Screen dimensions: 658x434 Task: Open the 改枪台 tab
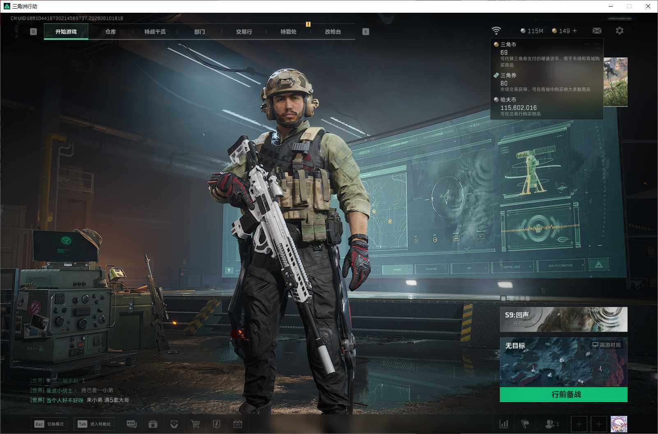pyautogui.click(x=333, y=32)
